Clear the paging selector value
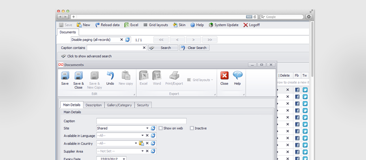This screenshot has width=366, height=160. pos(122,40)
